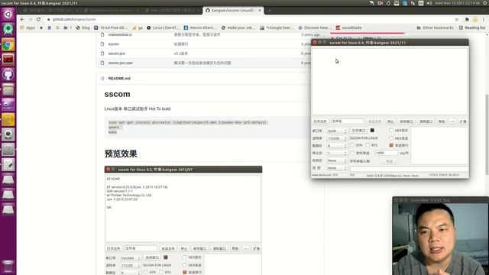Switch to the second Chrome tab

[111, 10]
